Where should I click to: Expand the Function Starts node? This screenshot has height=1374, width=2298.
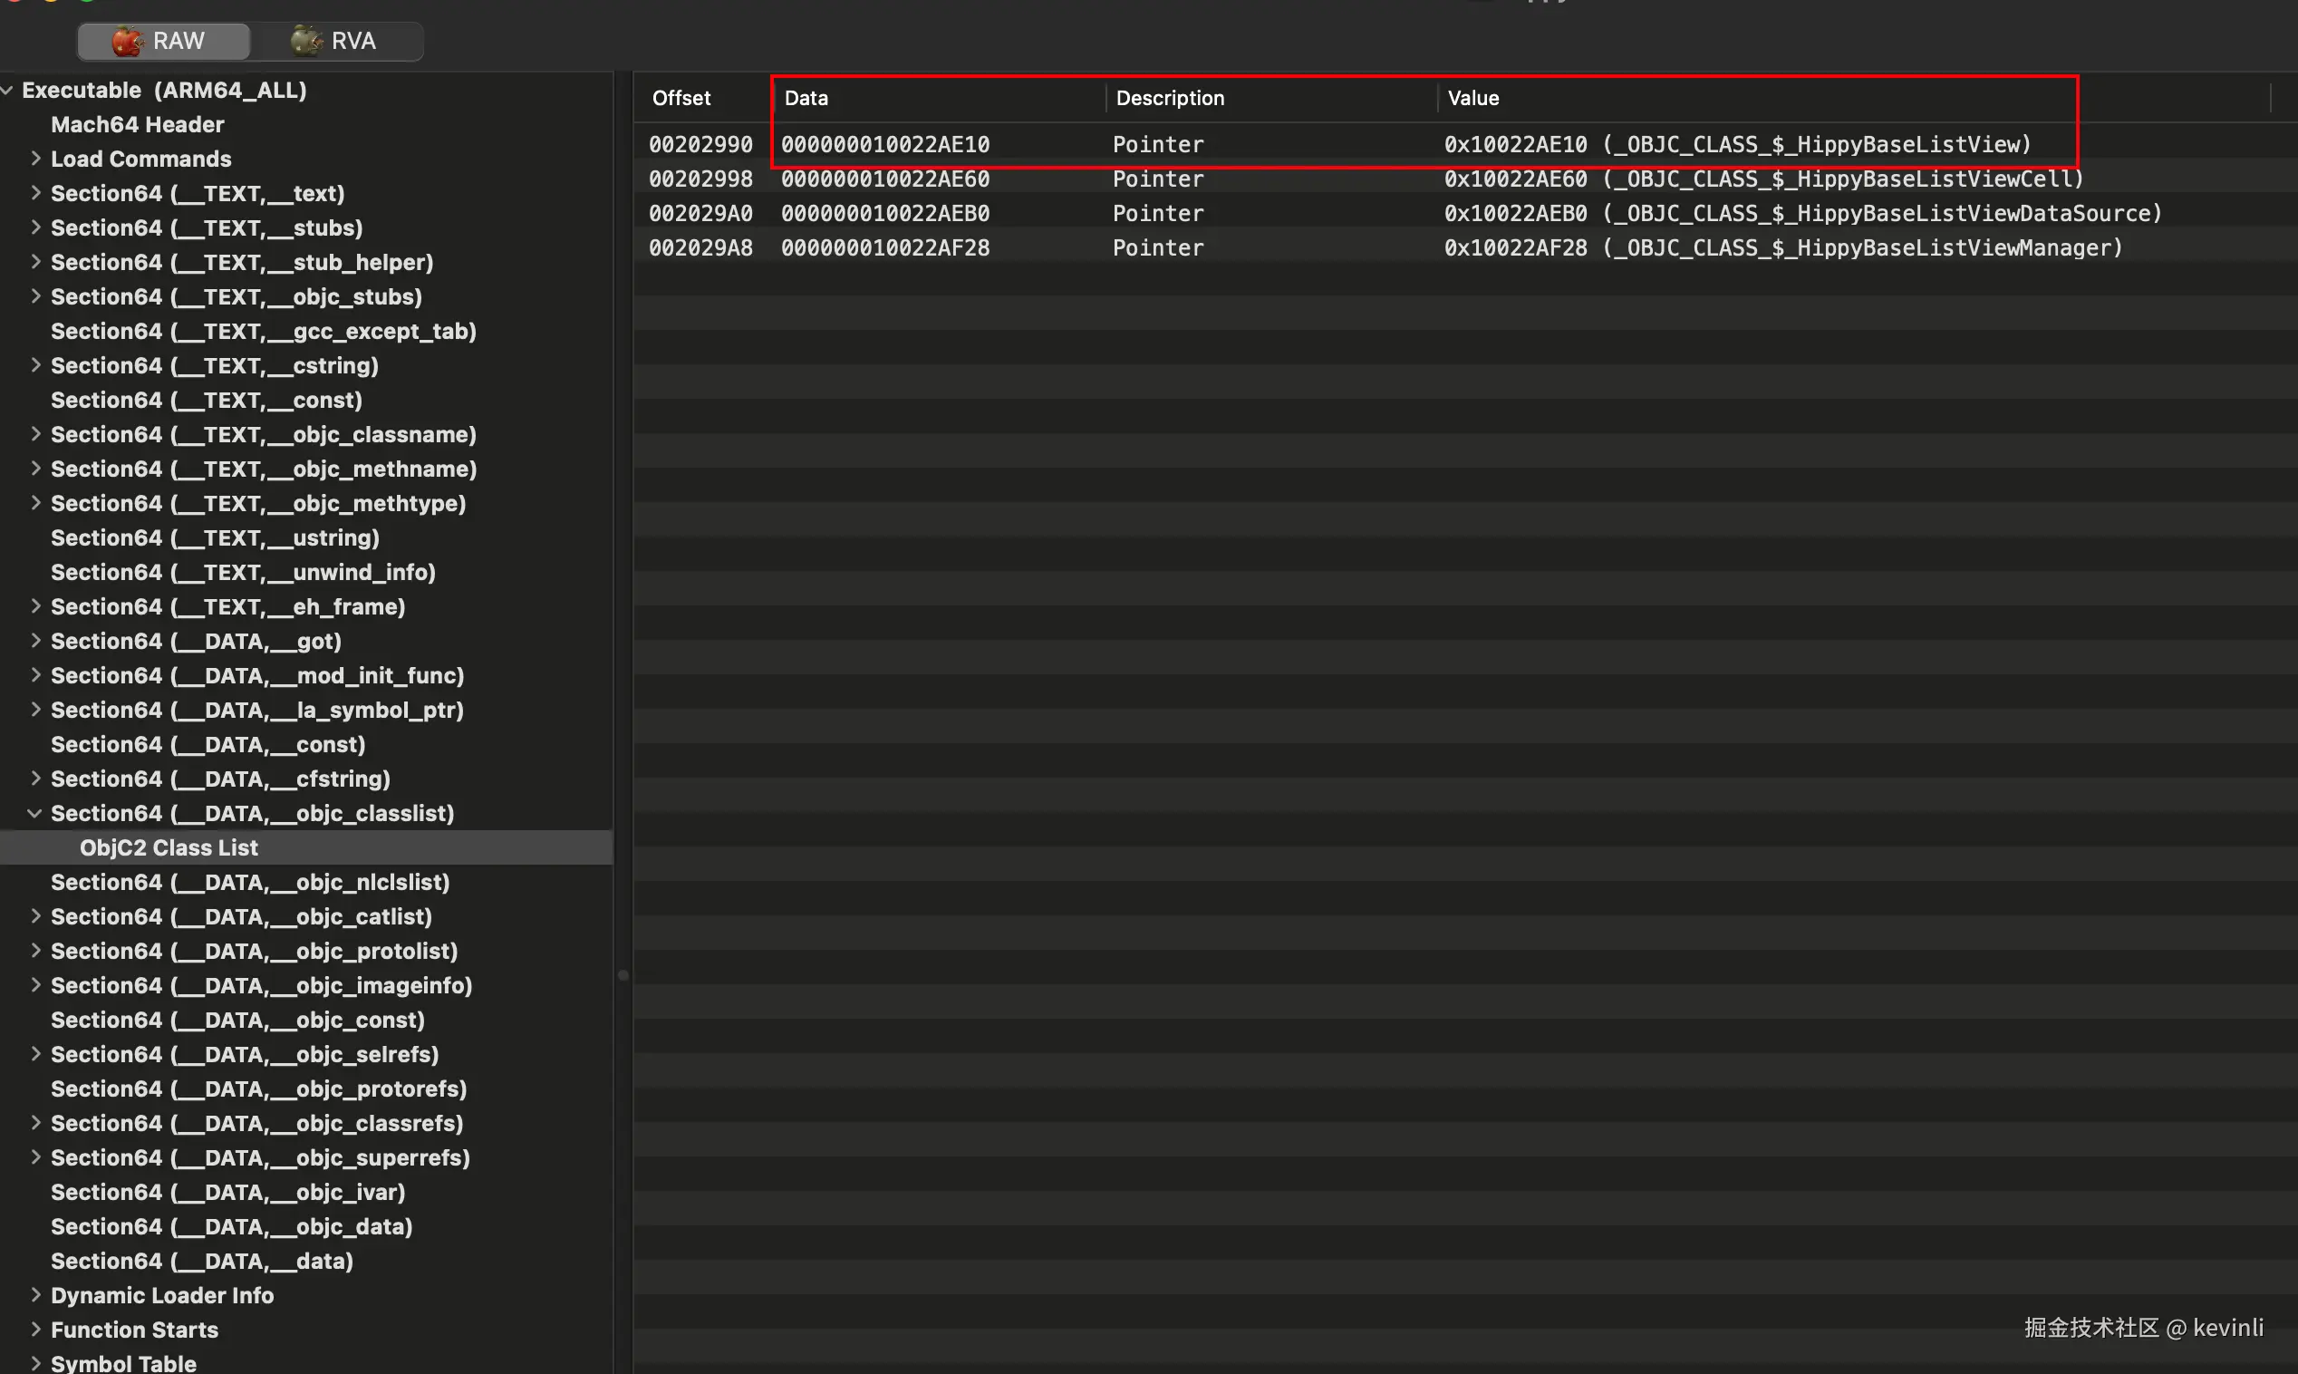click(35, 1329)
